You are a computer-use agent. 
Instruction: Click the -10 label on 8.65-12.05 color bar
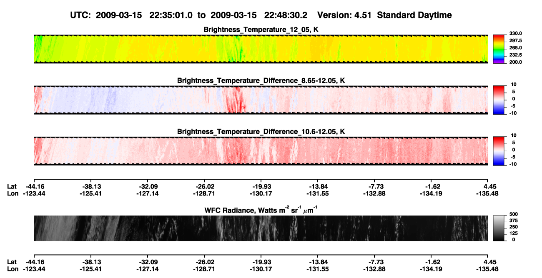(x=512, y=113)
